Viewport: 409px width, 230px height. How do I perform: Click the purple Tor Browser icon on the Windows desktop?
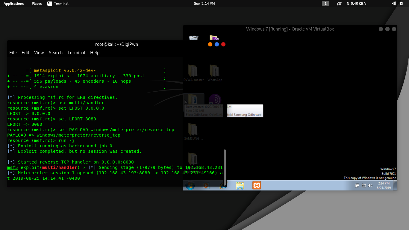(x=215, y=99)
